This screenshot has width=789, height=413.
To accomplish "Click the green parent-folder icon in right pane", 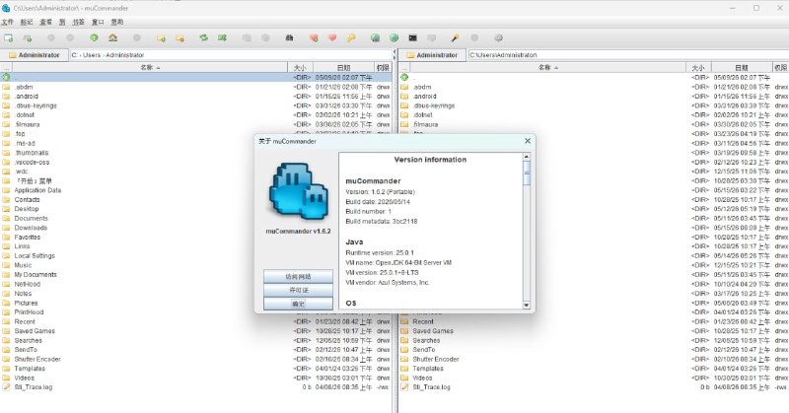I will (x=404, y=78).
